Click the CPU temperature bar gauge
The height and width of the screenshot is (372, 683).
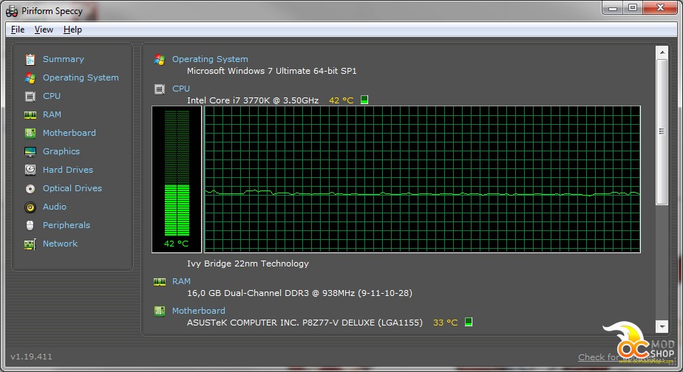click(x=177, y=179)
